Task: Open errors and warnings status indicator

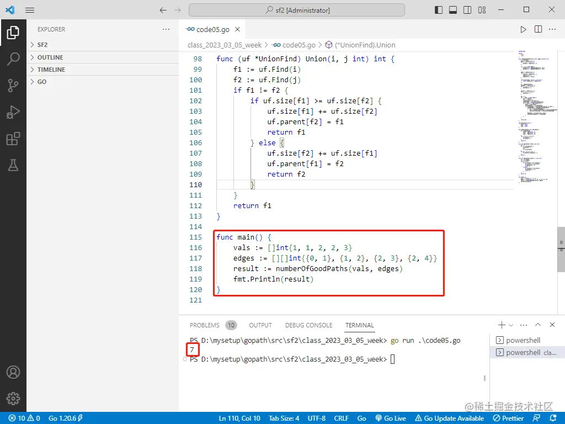Action: [24, 418]
